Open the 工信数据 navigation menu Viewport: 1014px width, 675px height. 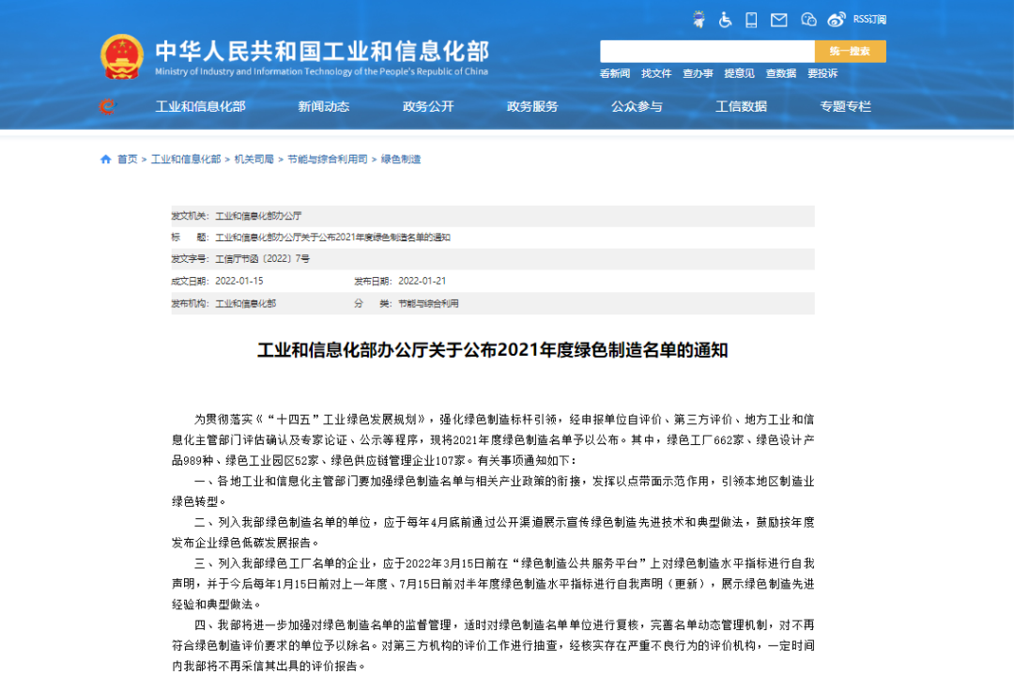741,107
